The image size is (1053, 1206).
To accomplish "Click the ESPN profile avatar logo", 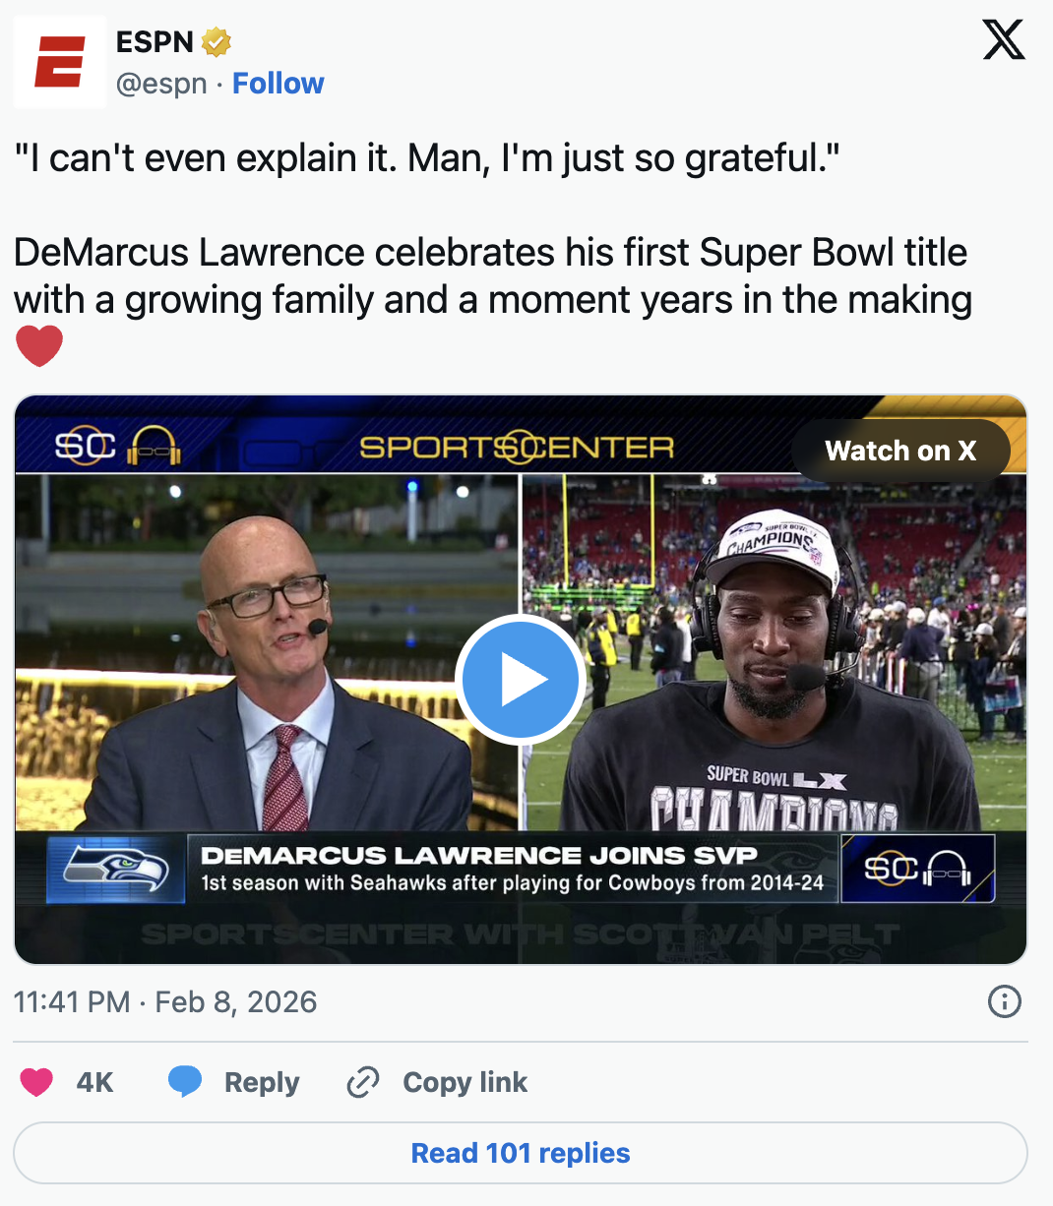I will [59, 61].
